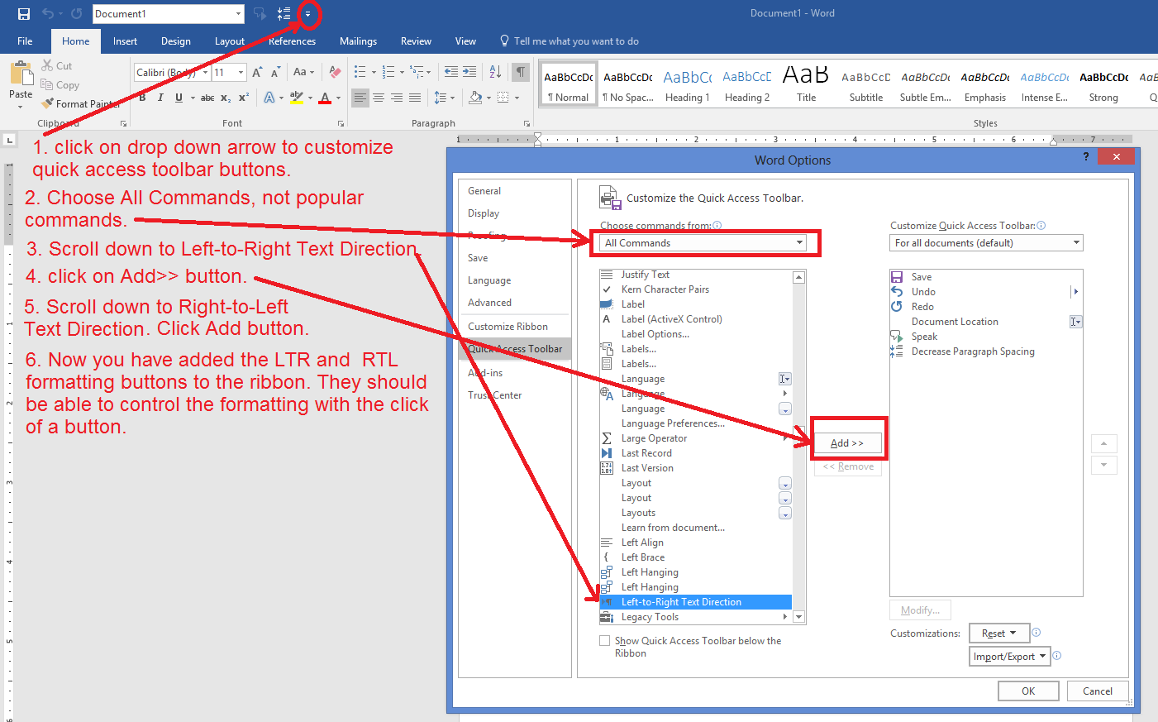Image resolution: width=1158 pixels, height=722 pixels.
Task: Click Line and Paragraph Spacing icon
Action: click(x=441, y=98)
